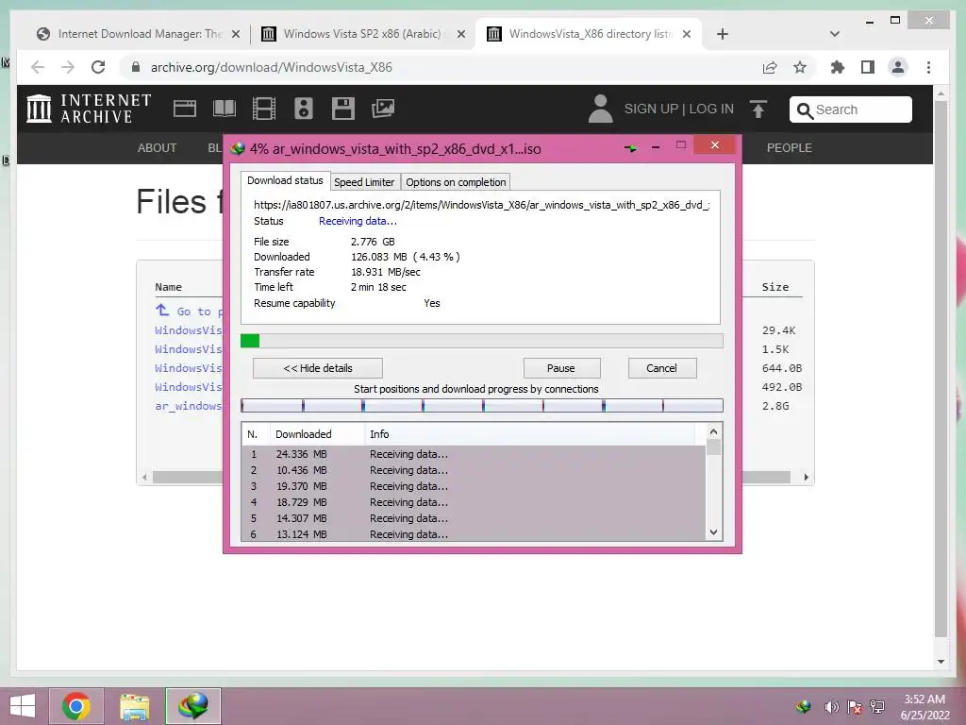Click the Internet Archive logo
This screenshot has height=725, width=966.
[x=89, y=109]
